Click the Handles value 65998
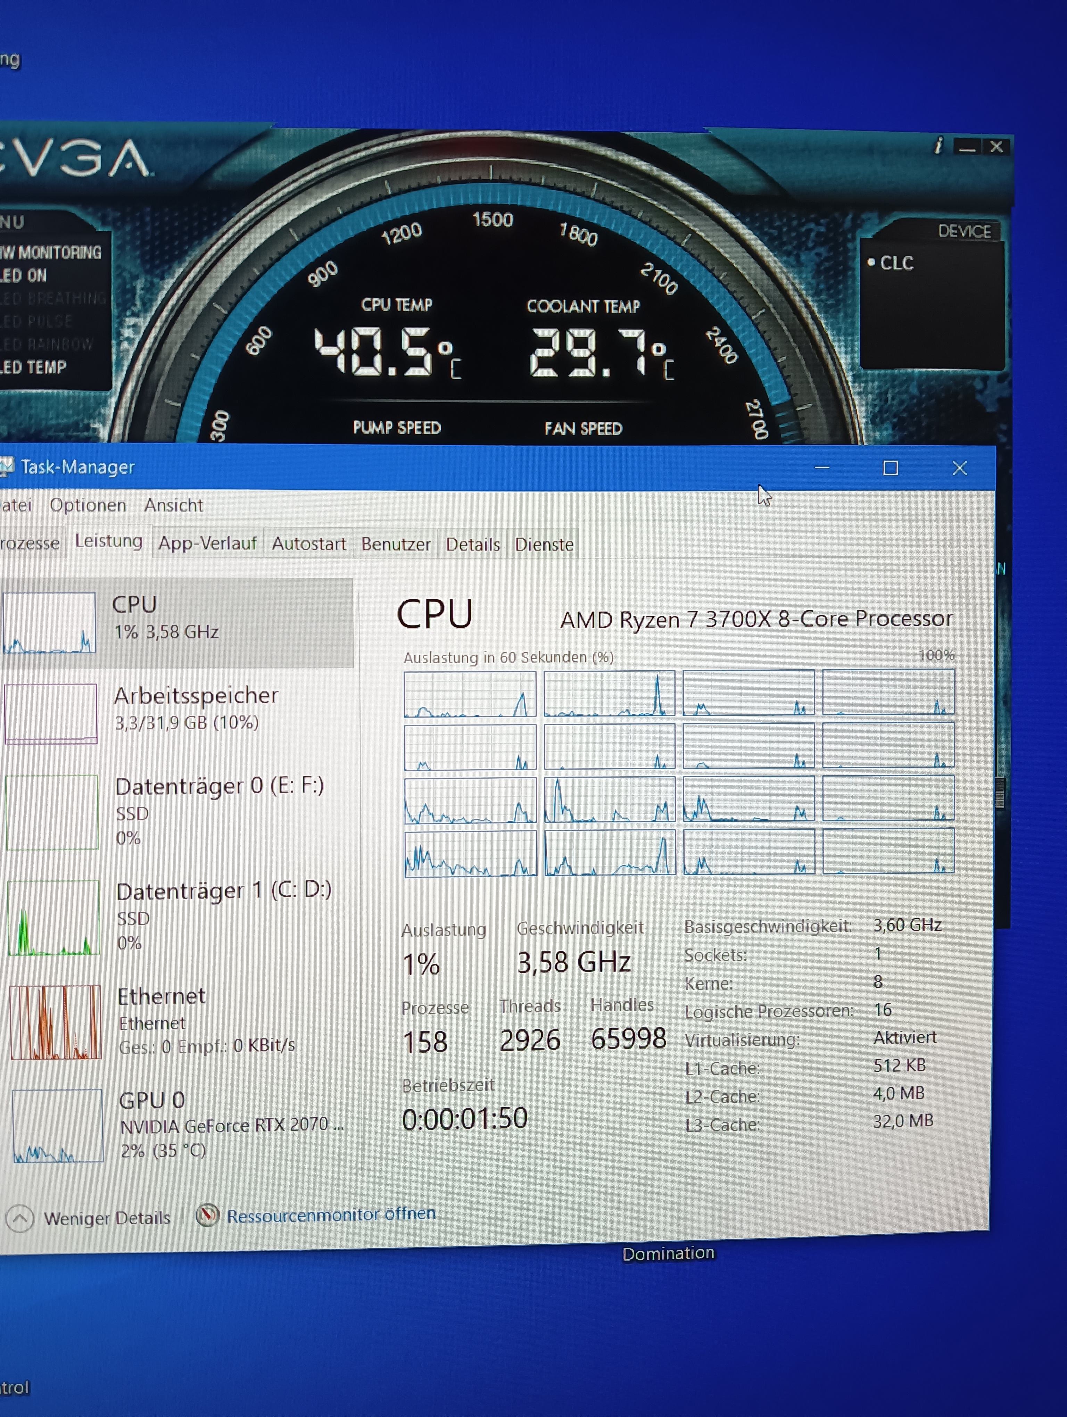Image resolution: width=1067 pixels, height=1417 pixels. click(x=629, y=1039)
